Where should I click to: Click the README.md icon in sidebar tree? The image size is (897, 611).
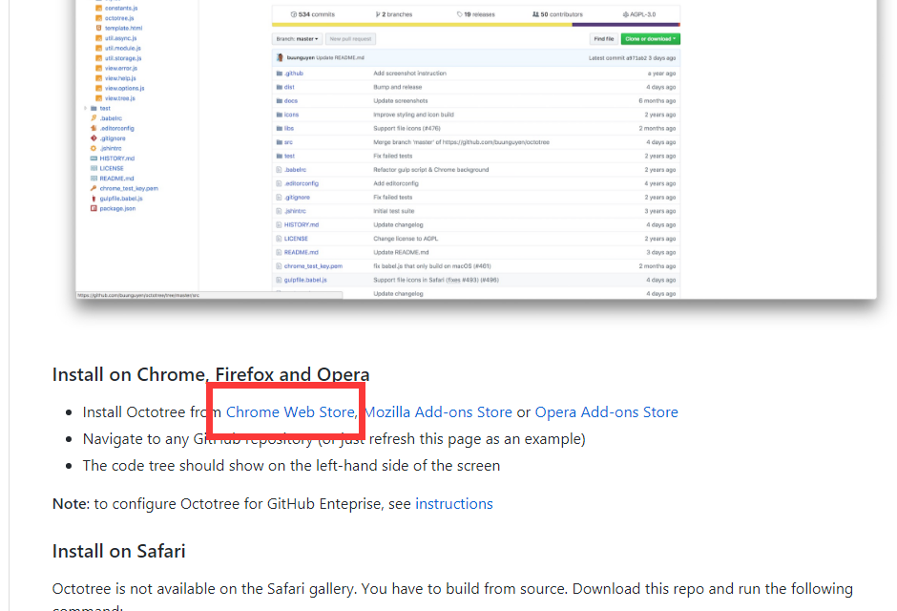pos(94,179)
